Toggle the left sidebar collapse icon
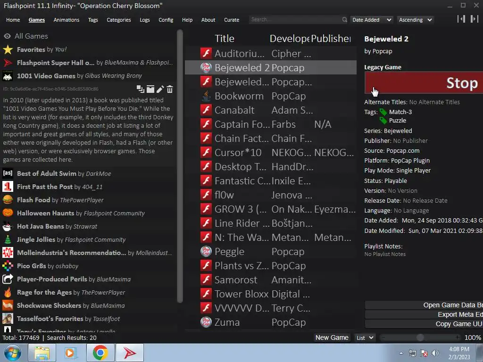The width and height of the screenshot is (483, 362). tap(461, 19)
